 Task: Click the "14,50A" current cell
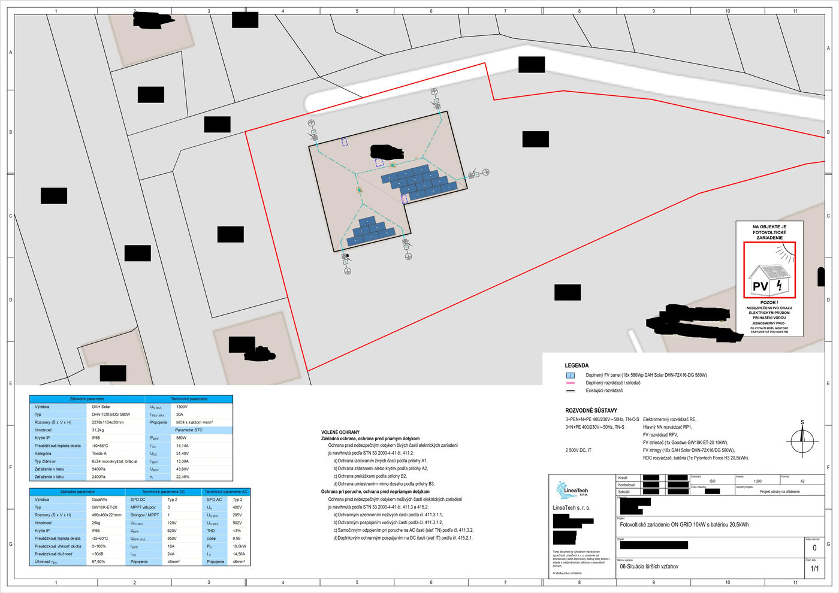[239, 554]
